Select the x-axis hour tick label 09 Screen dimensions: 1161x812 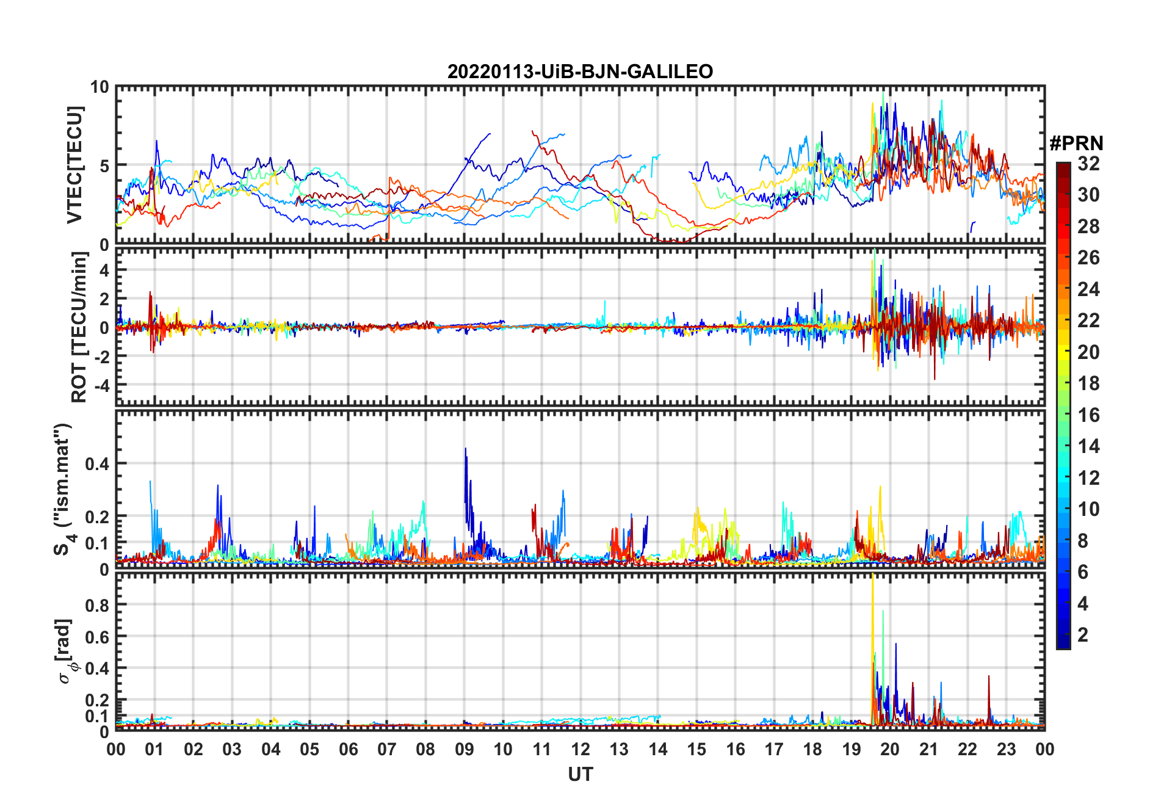pos(465,749)
